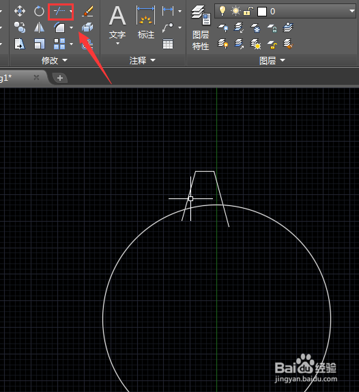Select the Linear dimension tool
Viewport: 359px width, 392px height.
pos(168,11)
